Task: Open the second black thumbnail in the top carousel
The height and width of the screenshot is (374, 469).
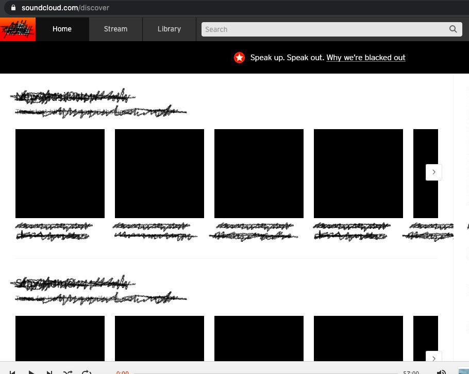Action: pos(159,173)
